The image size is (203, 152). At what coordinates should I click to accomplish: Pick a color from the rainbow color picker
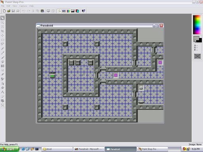click(197, 25)
